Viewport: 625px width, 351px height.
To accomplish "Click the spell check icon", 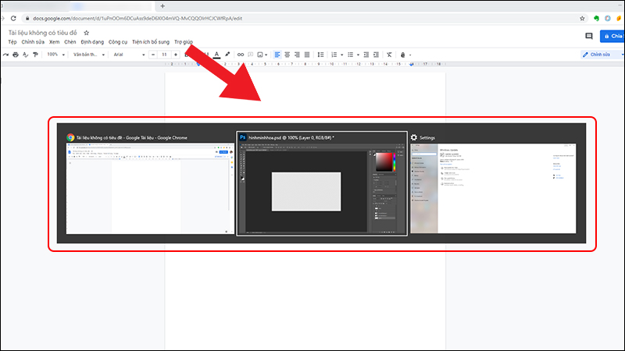I will [26, 55].
